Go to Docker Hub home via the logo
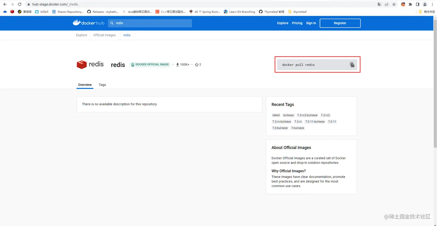Screen dimensions: 437x226 pyautogui.click(x=88, y=23)
